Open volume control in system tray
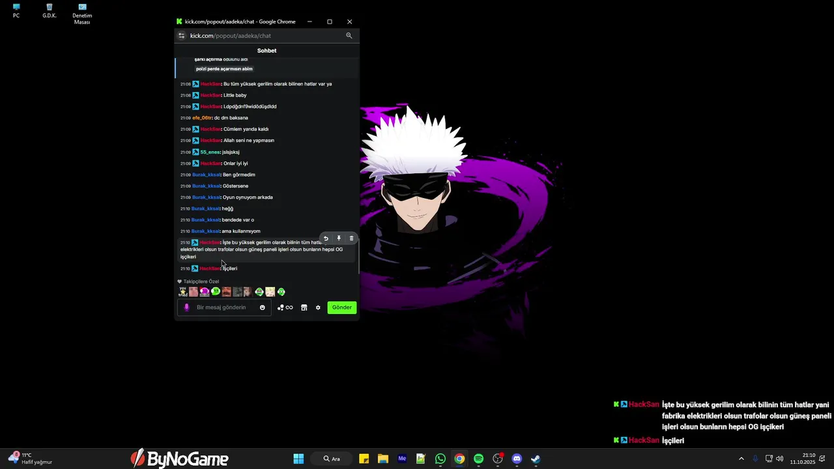834x469 pixels. [x=780, y=459]
